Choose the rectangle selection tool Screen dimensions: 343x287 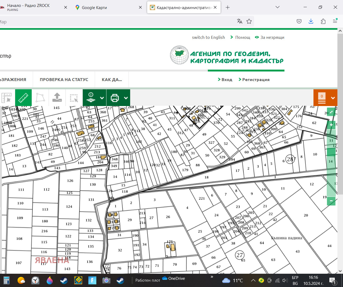tap(74, 98)
